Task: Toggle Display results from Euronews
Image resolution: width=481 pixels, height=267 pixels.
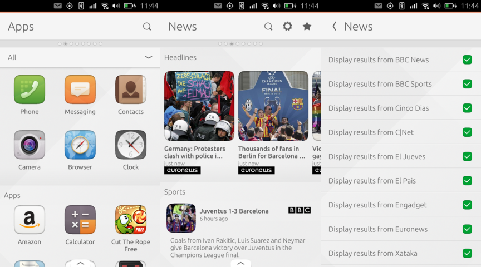Action: click(467, 229)
